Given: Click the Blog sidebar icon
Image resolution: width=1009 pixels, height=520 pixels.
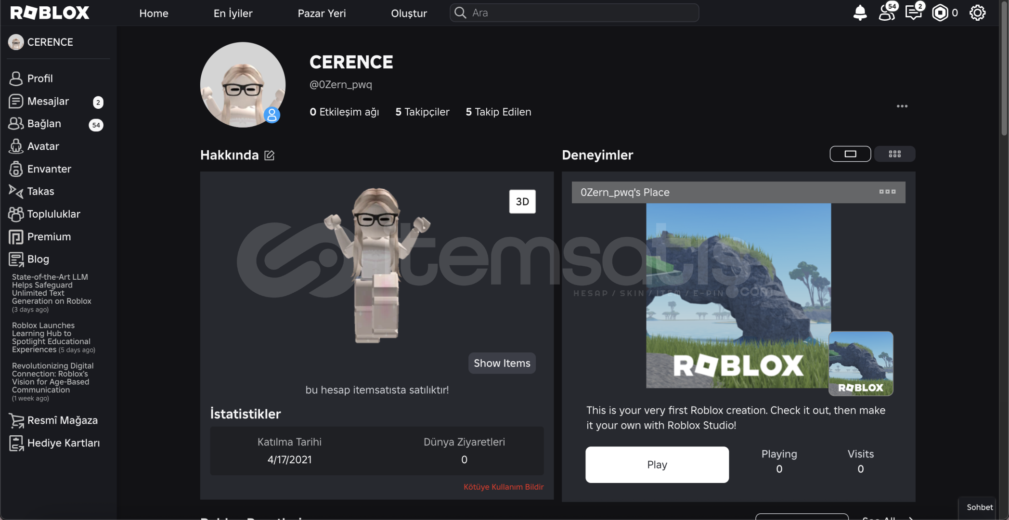Looking at the screenshot, I should 16,259.
